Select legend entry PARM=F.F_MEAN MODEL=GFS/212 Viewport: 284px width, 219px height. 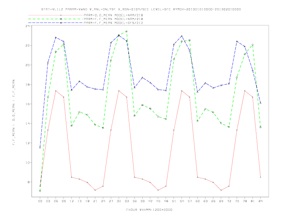pos(113,23)
